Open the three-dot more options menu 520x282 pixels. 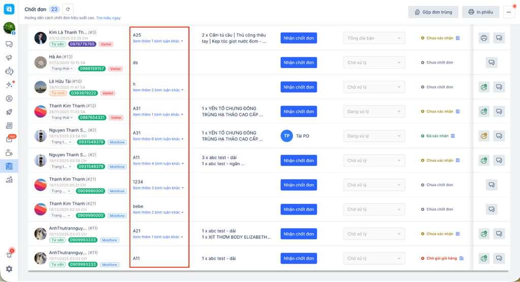point(509,12)
